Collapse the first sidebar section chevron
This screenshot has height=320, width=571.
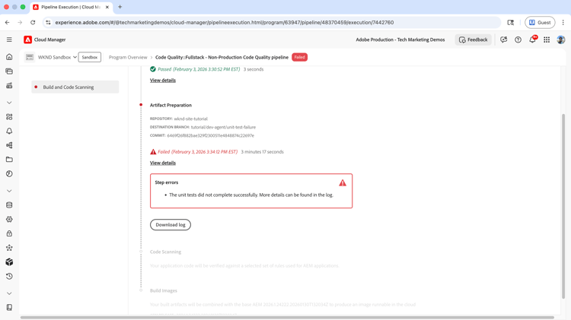click(x=9, y=103)
